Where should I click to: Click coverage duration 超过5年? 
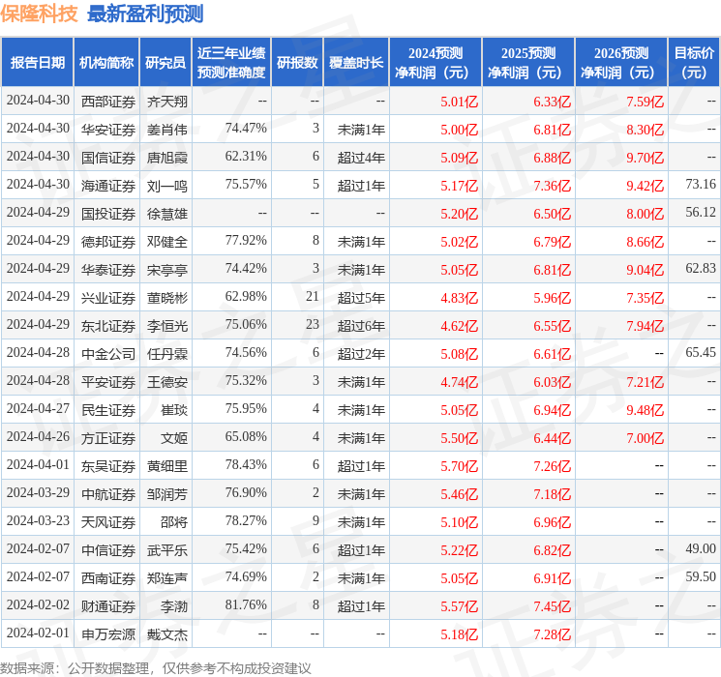click(361, 298)
